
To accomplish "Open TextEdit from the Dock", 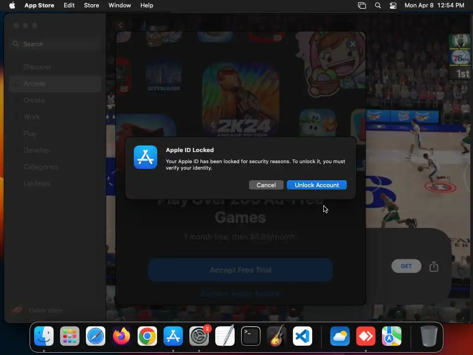I will pyautogui.click(x=225, y=336).
